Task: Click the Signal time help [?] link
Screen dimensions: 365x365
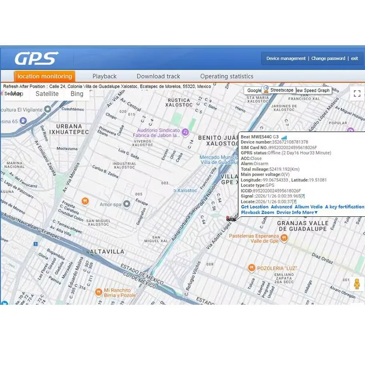Action: click(302, 196)
